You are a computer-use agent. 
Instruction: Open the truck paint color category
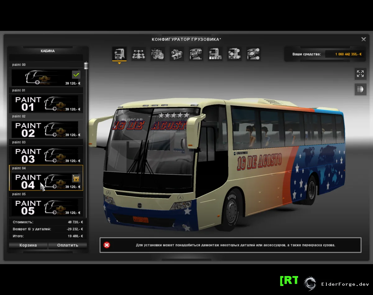[215, 54]
